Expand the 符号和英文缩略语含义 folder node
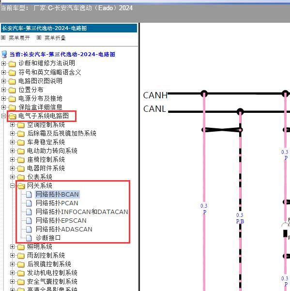The image size is (290, 291). 3,72
